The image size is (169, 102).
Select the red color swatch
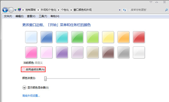click(139, 37)
